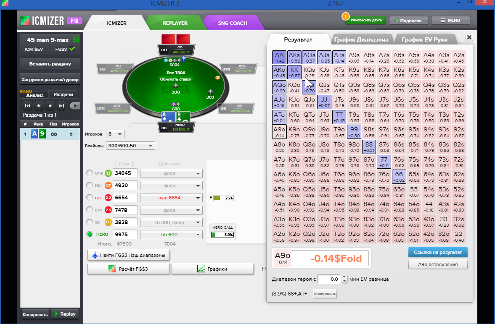Switch to the SNG COACH tab
495x324 pixels.
(233, 23)
